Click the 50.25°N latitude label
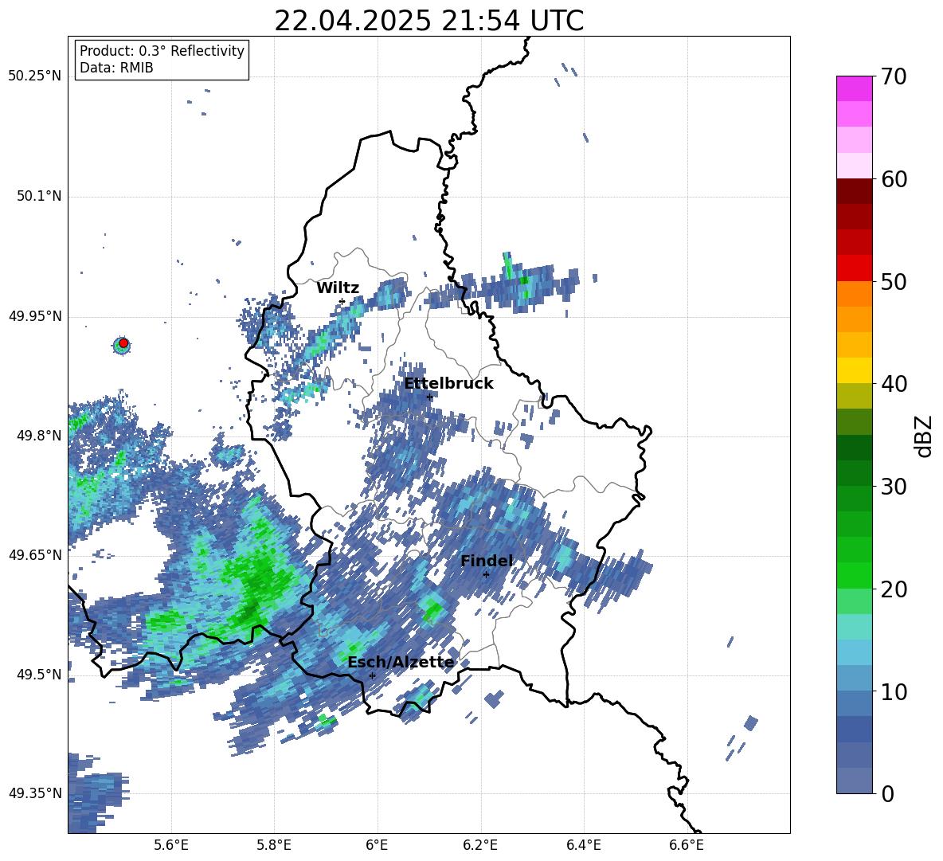The height and width of the screenshot is (861, 943). (x=35, y=76)
